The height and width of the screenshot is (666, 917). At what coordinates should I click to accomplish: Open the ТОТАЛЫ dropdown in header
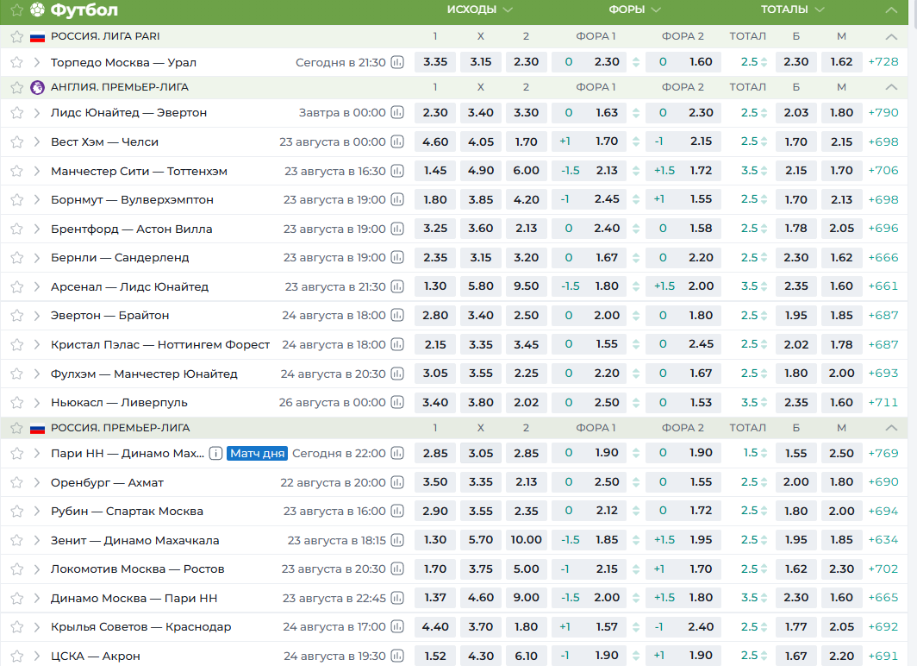point(792,9)
